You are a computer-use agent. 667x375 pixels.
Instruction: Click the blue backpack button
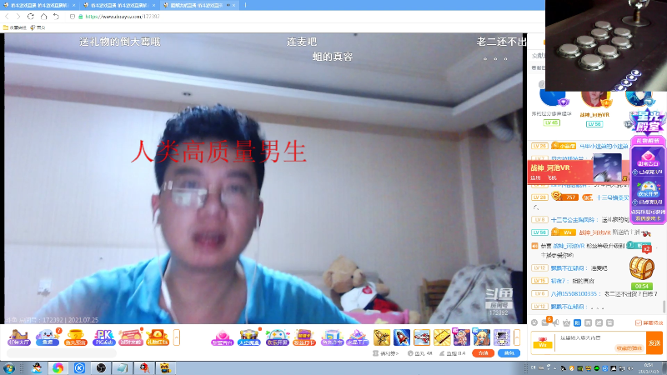509,353
